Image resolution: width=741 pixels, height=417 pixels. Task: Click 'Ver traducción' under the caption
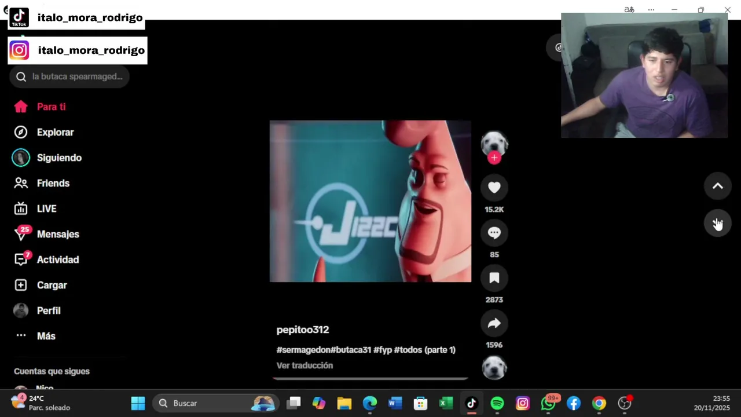click(305, 365)
